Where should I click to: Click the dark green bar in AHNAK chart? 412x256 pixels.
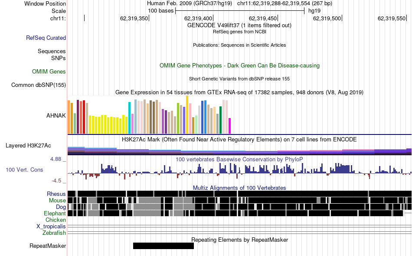tap(221, 120)
